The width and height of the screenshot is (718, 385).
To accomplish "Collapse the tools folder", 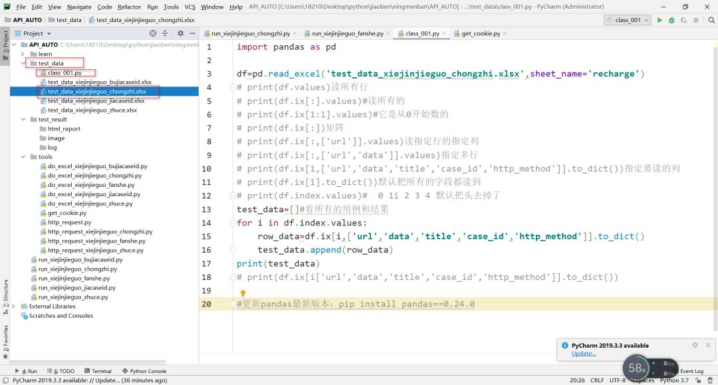I will click(23, 157).
